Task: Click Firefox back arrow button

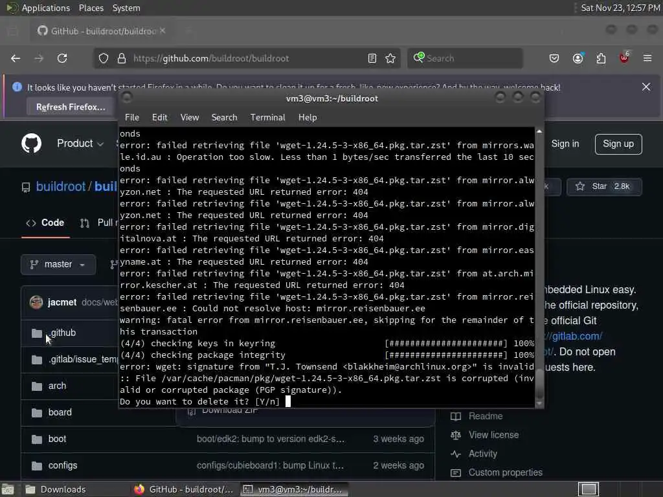Action: click(x=16, y=58)
